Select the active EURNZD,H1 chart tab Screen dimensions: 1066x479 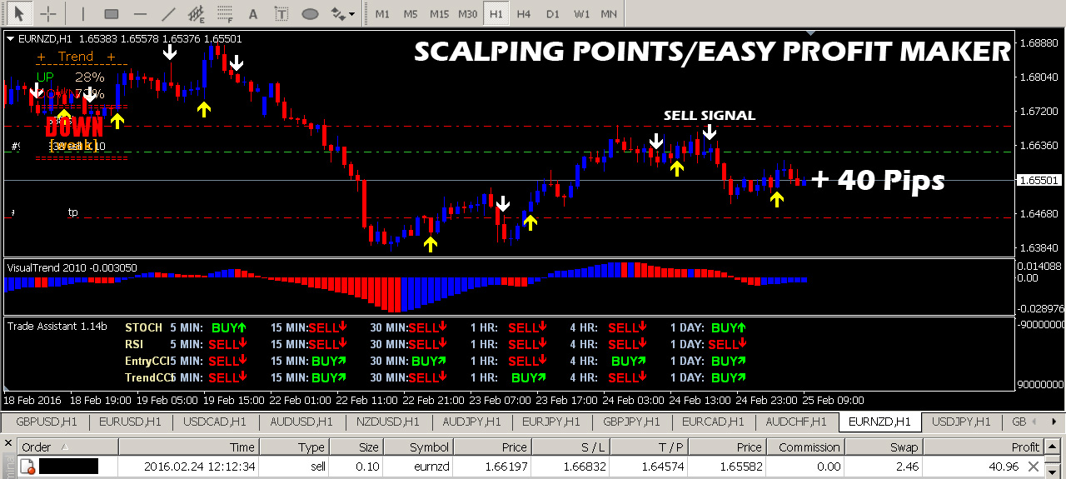[880, 422]
